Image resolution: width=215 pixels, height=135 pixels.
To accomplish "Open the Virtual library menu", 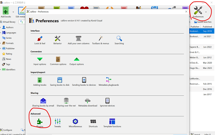I will point(8,22).
